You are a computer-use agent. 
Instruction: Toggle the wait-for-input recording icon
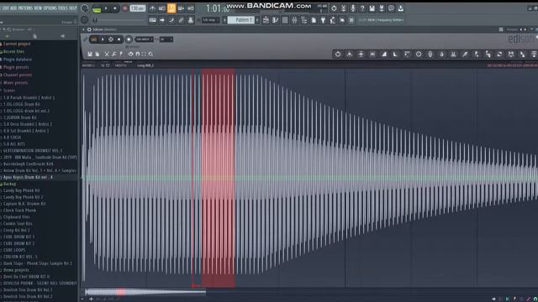click(x=162, y=8)
